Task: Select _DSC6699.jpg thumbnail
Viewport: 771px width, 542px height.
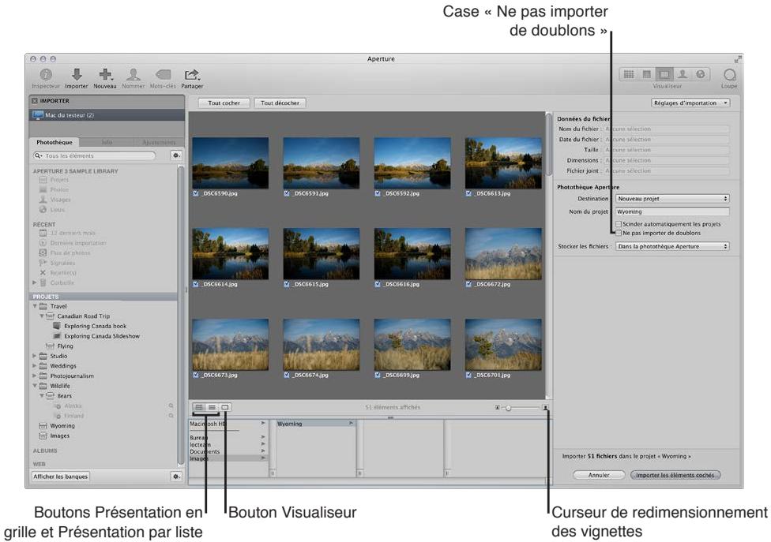Action: (412, 345)
